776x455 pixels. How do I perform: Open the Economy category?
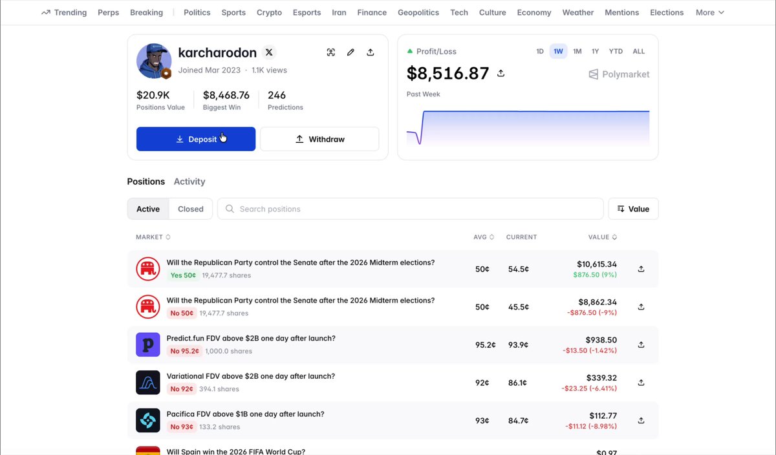tap(534, 12)
